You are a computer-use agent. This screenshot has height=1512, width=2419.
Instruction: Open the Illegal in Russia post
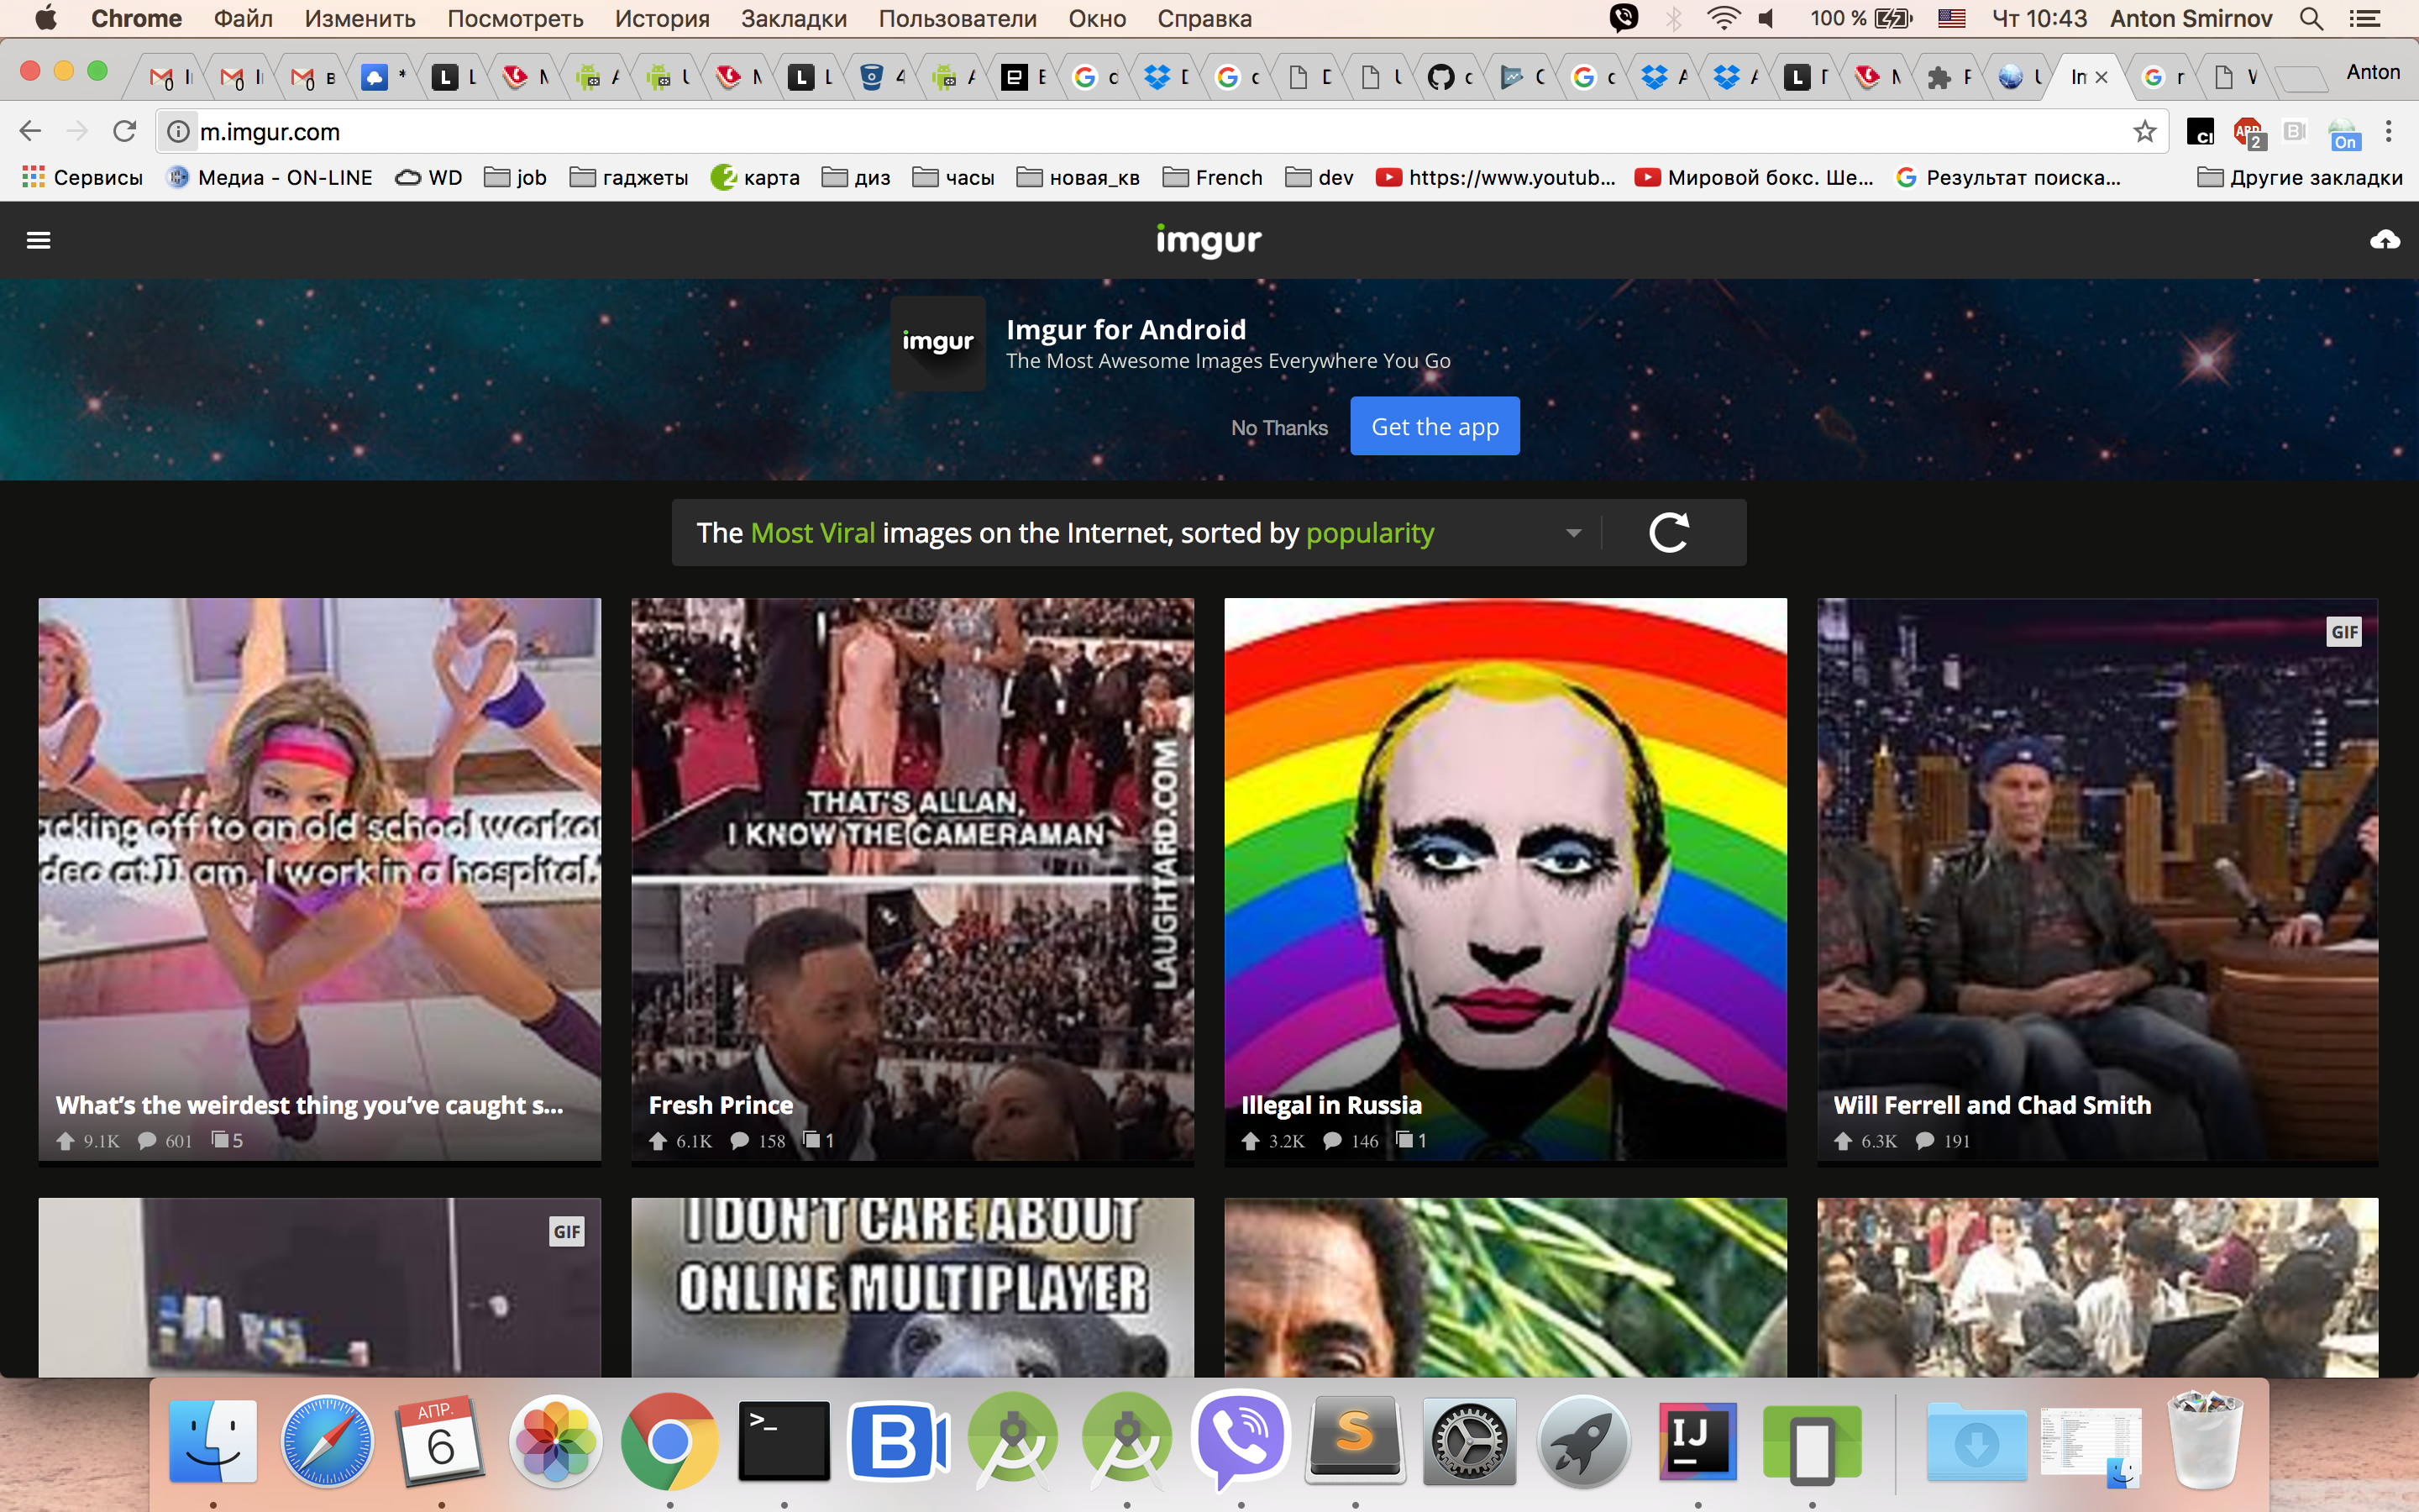pos(1504,880)
